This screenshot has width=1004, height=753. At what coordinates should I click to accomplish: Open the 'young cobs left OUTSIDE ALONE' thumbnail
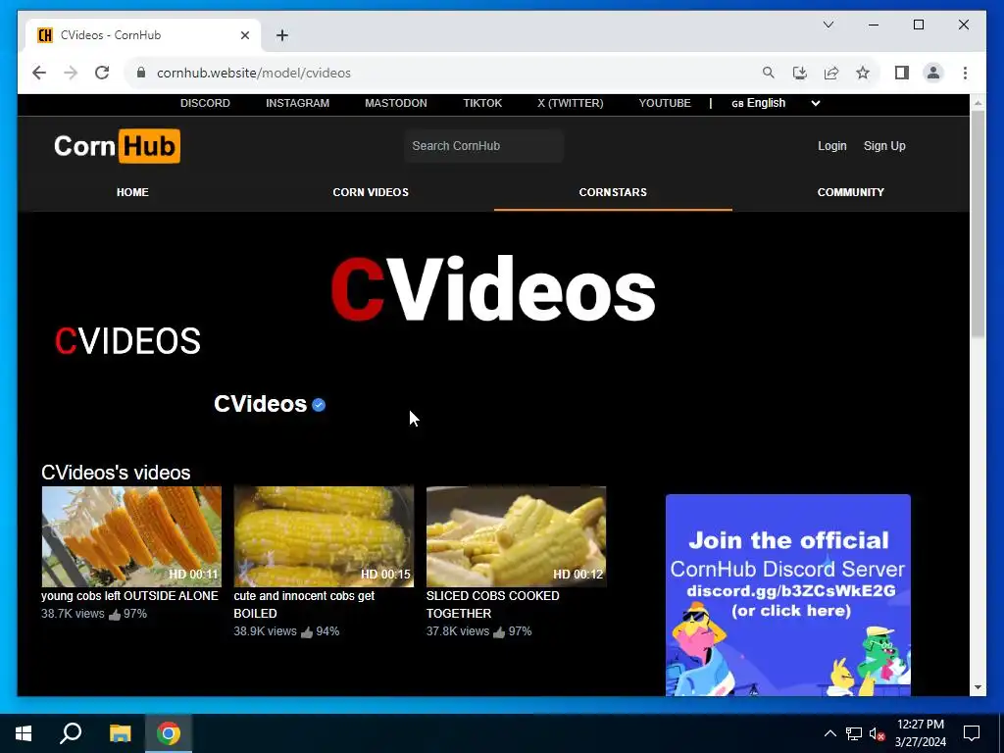[x=131, y=536]
